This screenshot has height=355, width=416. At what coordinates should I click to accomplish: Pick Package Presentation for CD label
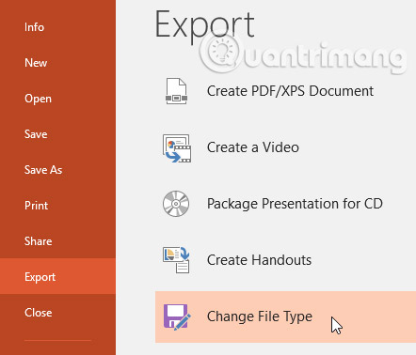pos(295,204)
